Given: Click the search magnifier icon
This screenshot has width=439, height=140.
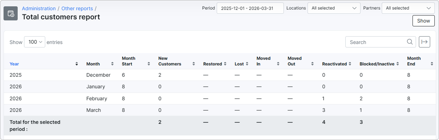Looking at the screenshot, I should pos(410,42).
